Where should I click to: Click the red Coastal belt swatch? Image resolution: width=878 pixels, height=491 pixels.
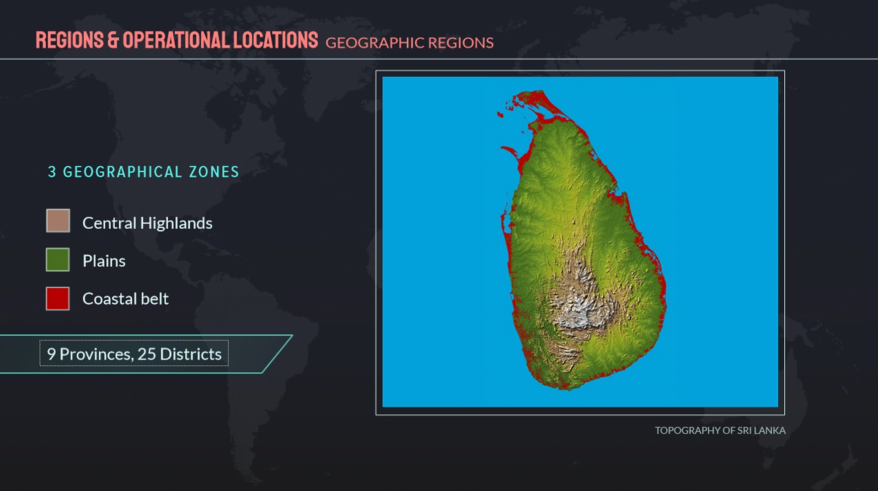58,299
